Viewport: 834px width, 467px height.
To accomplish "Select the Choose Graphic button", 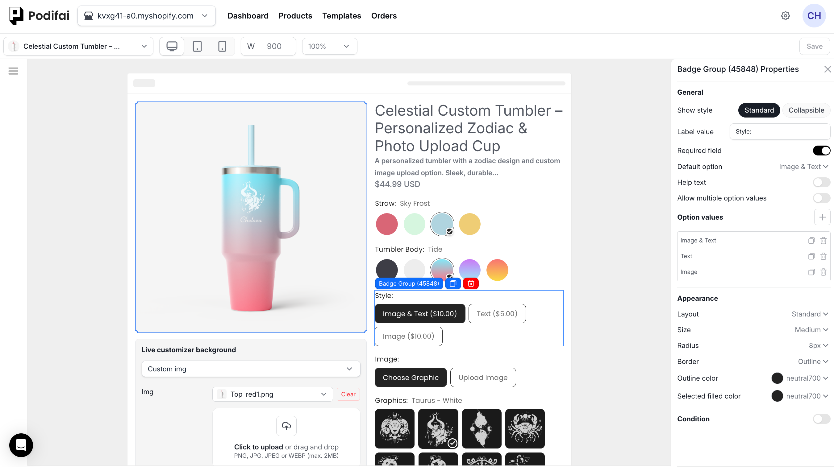I will [x=411, y=377].
